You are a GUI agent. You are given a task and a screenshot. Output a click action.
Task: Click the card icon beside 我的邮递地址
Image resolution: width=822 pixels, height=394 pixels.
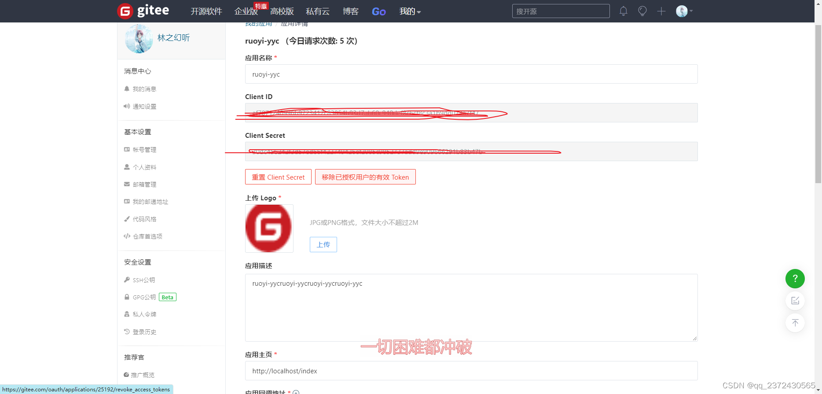(x=127, y=201)
